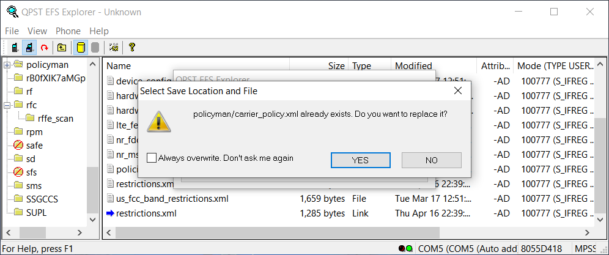
Task: Click YES to replace the file
Action: 360,160
